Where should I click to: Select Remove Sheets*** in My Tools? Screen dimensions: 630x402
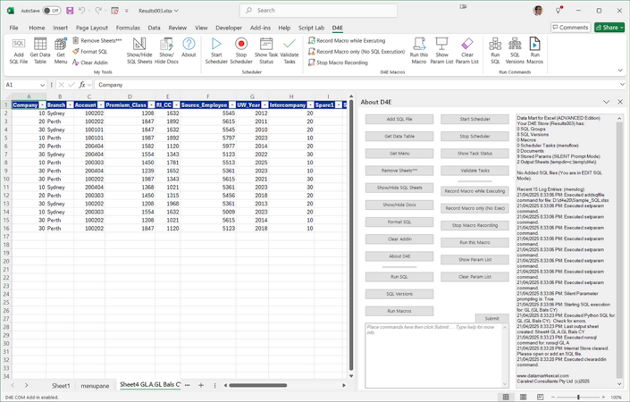pos(97,40)
